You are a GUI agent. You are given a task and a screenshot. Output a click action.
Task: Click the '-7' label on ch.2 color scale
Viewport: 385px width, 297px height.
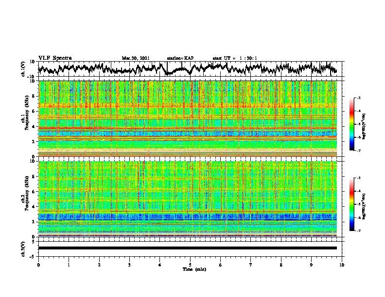pyautogui.click(x=358, y=231)
